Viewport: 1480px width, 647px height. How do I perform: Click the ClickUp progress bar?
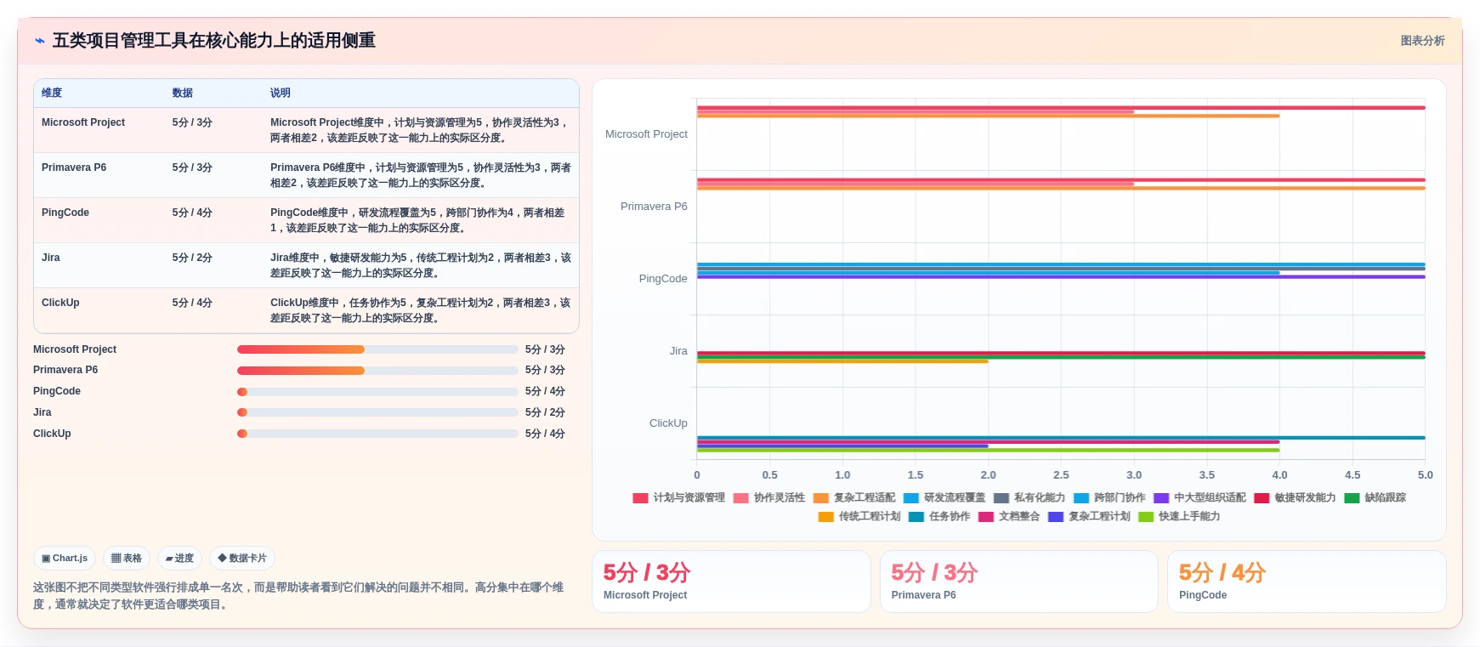(x=377, y=434)
